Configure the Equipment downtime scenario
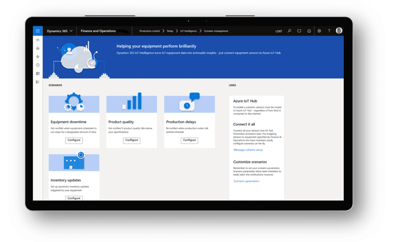 [74, 140]
